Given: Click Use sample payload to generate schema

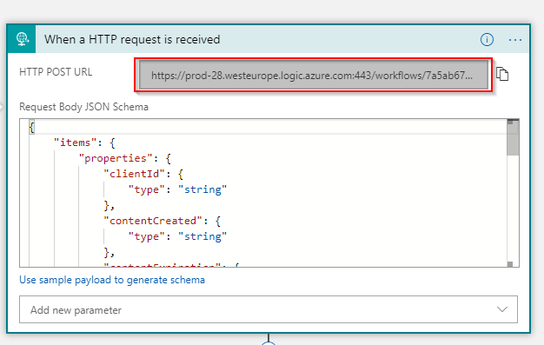Looking at the screenshot, I should click(112, 280).
